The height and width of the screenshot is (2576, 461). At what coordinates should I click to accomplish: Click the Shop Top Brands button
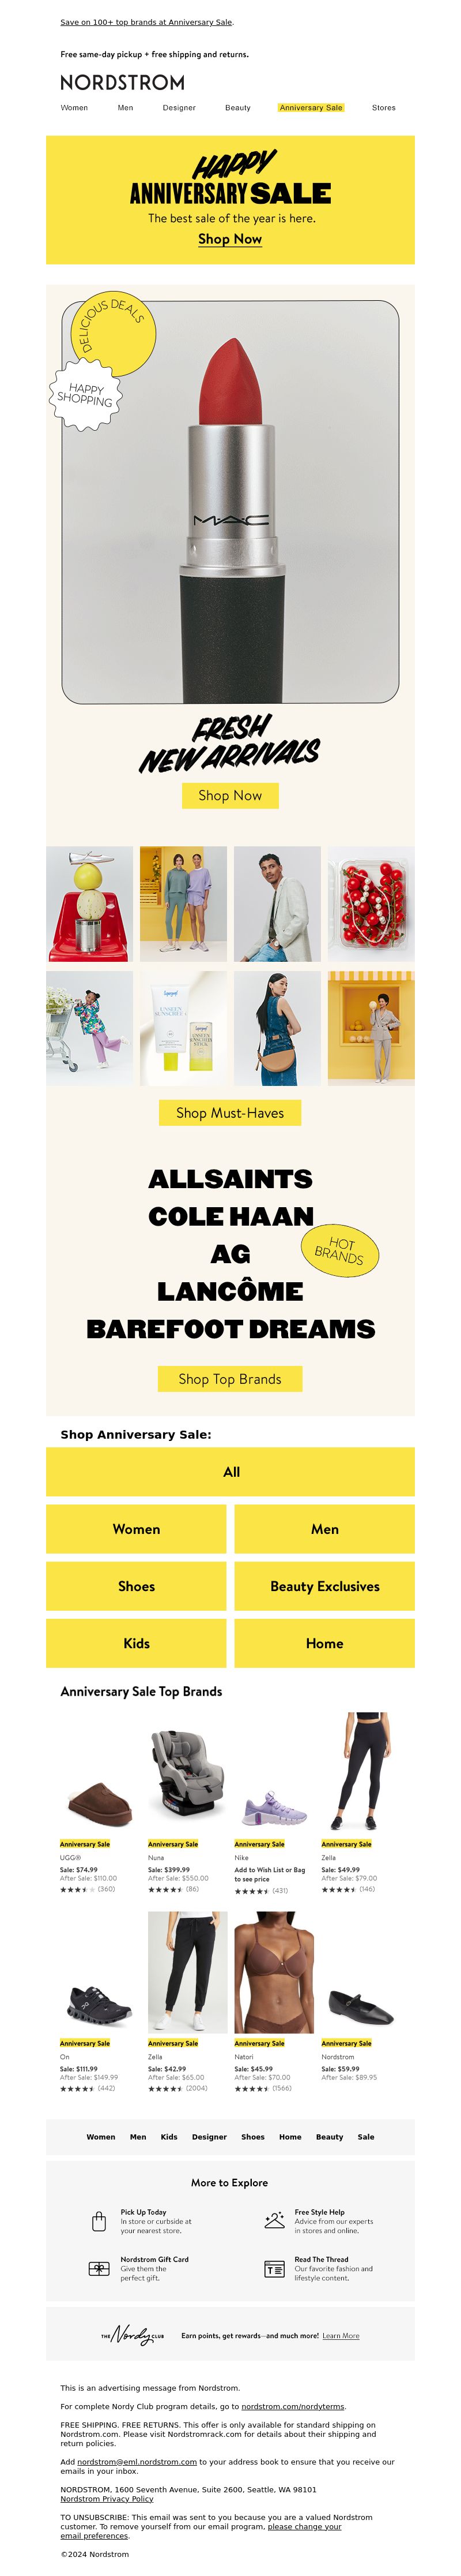coord(231,1378)
